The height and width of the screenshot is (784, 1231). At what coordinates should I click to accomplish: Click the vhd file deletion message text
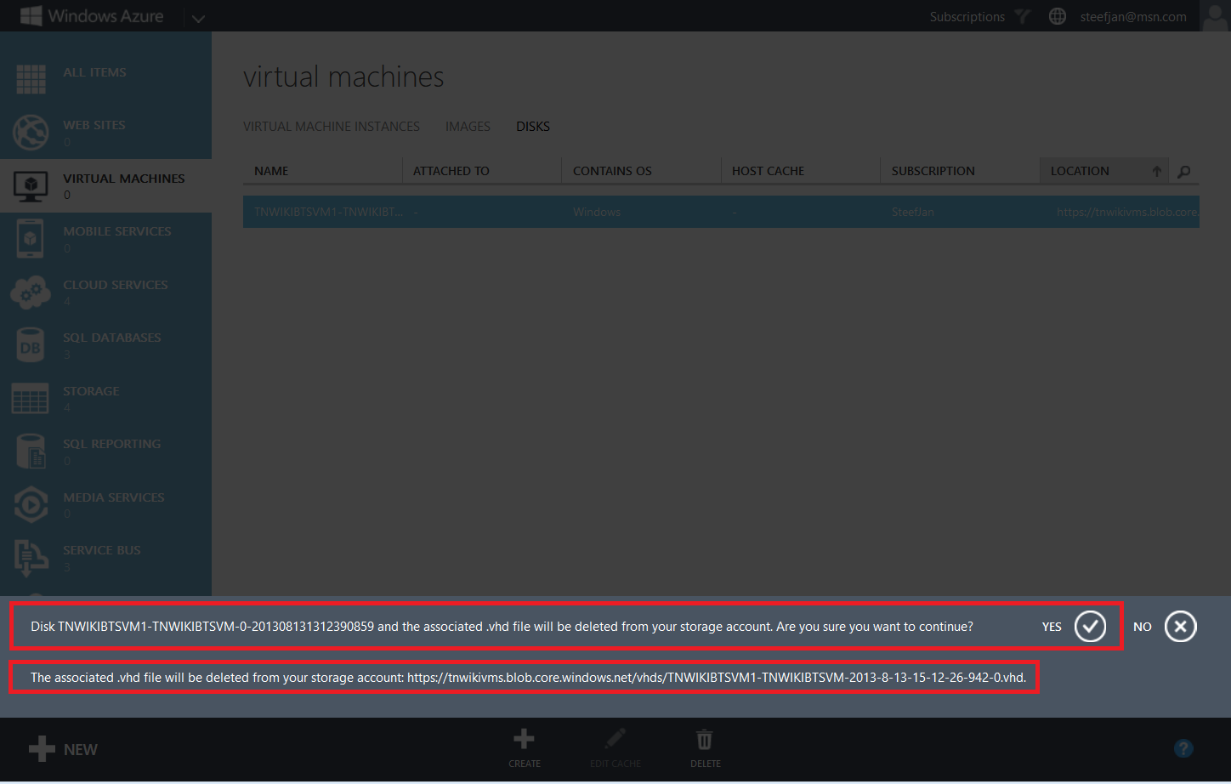pos(528,678)
